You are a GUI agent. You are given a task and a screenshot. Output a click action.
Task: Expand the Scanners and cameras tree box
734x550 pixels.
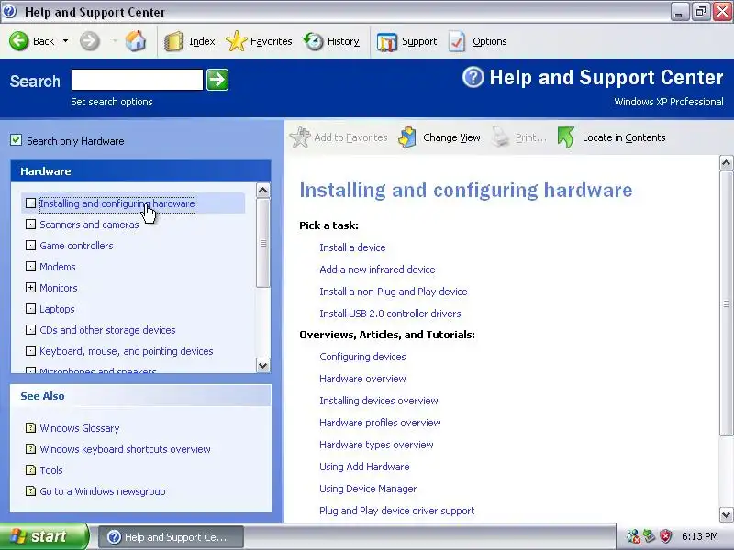[x=30, y=225]
